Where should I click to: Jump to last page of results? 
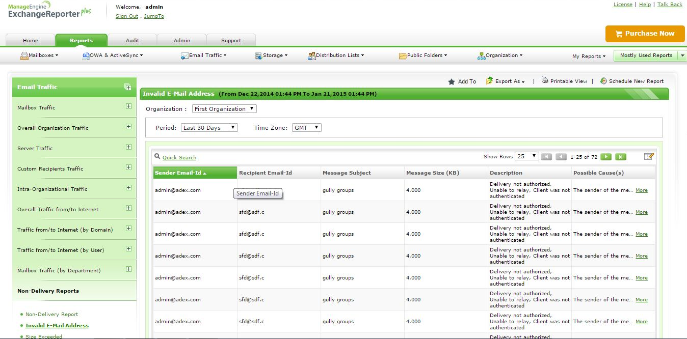620,157
